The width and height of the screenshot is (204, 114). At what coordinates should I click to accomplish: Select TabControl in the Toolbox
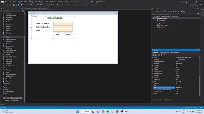9,48
